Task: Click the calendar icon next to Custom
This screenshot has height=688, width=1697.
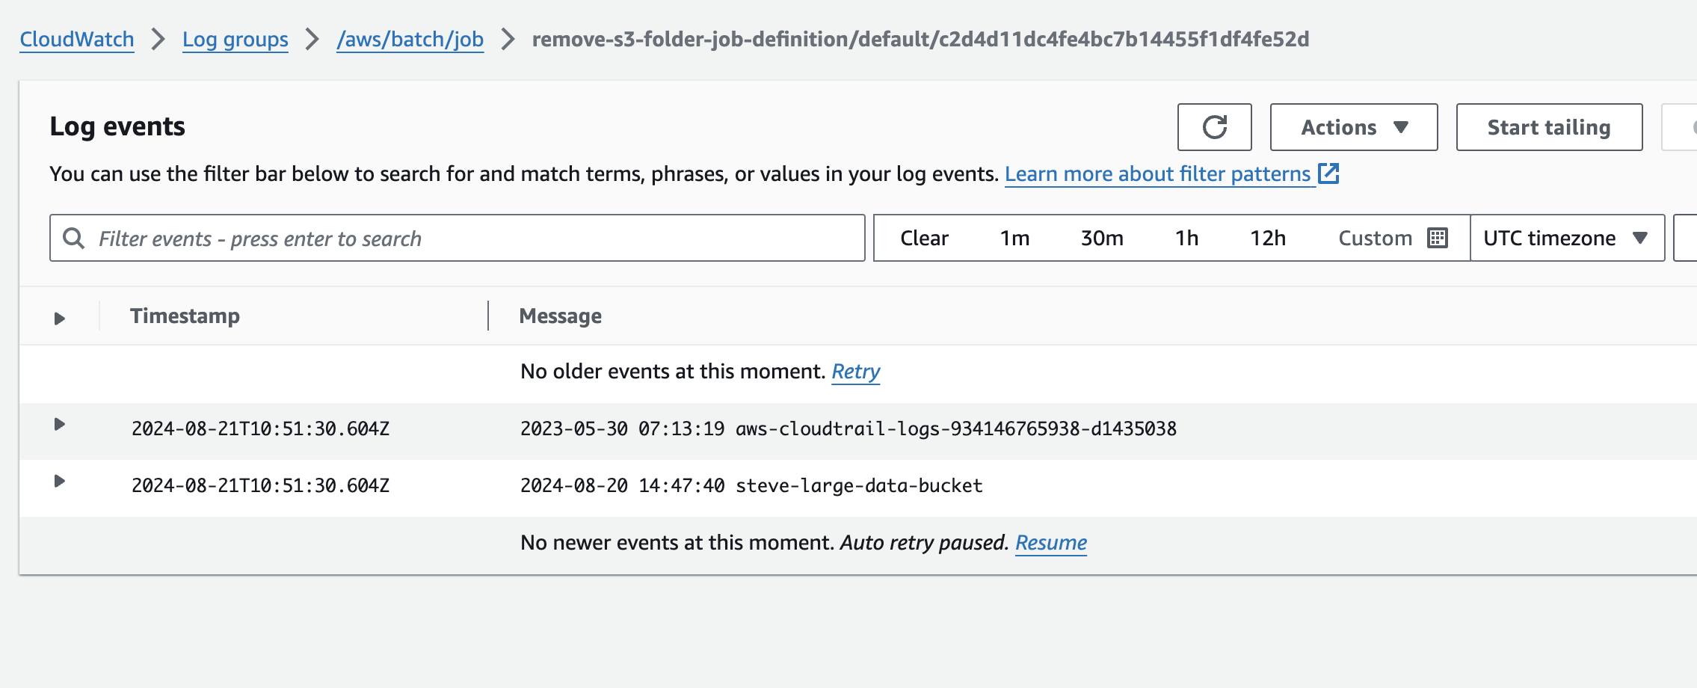Action: tap(1437, 238)
